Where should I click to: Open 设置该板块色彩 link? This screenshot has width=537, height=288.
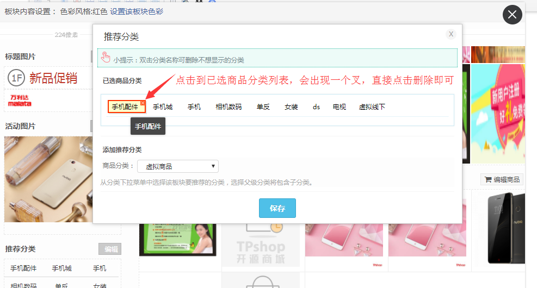[136, 11]
